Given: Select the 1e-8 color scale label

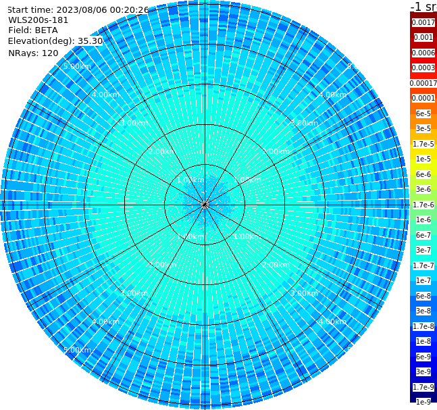Looking at the screenshot, I should (x=423, y=341).
